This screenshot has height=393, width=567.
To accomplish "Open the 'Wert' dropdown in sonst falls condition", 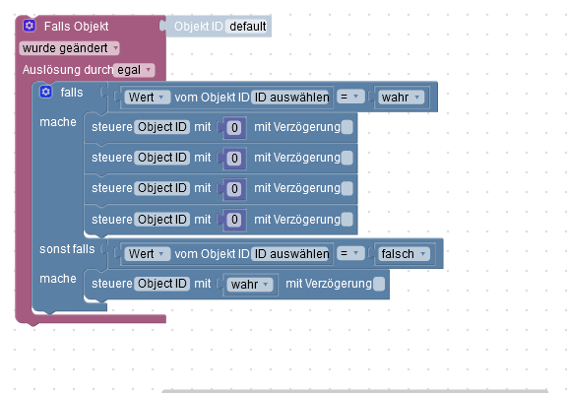I will point(148,254).
